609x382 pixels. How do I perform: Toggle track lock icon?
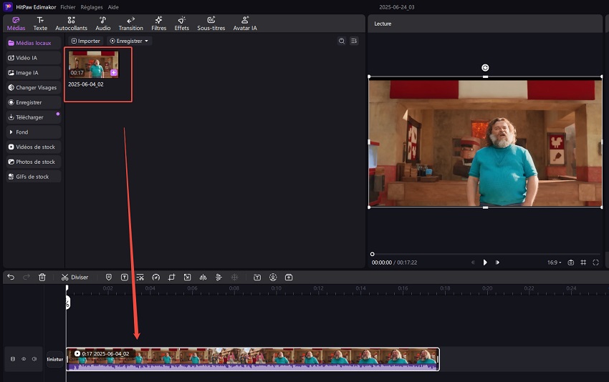click(13, 359)
